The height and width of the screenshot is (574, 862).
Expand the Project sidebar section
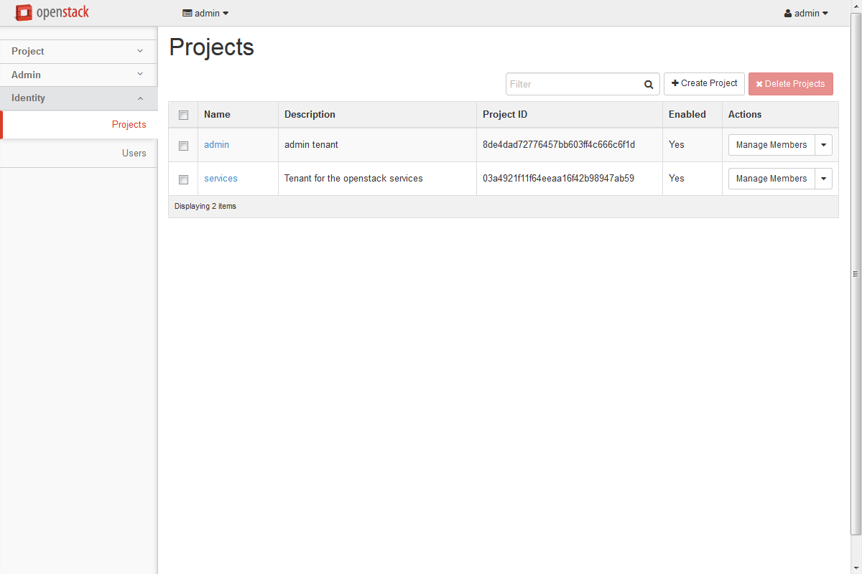pos(78,52)
